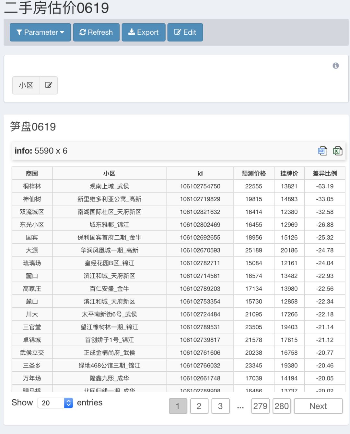Image resolution: width=350 pixels, height=434 pixels.
Task: Click the pencil icon on the Edit button
Action: click(x=177, y=32)
